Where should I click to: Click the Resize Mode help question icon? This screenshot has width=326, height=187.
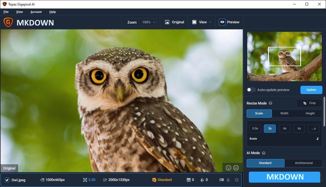pos(271,103)
